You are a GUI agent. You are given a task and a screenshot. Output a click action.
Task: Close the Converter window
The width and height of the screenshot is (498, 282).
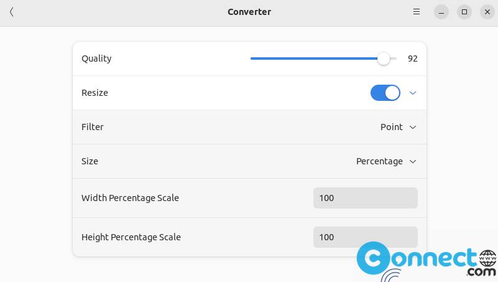[x=487, y=12]
